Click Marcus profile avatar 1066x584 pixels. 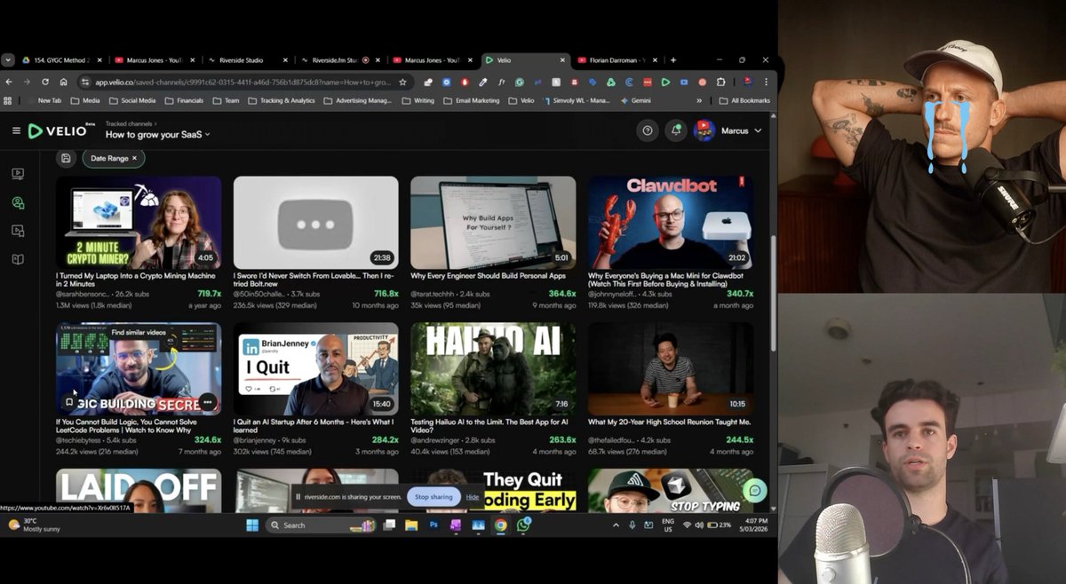[x=705, y=130]
